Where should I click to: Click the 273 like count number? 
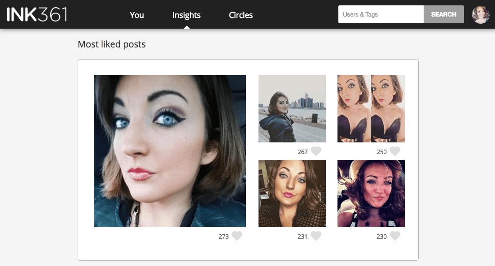tap(223, 236)
